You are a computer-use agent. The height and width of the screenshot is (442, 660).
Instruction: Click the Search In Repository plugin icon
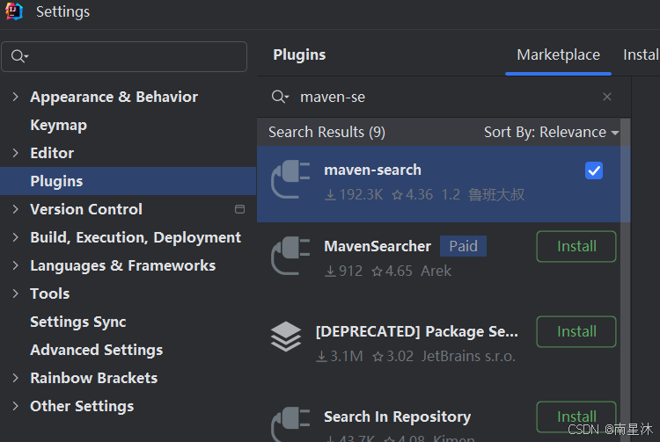(x=291, y=424)
